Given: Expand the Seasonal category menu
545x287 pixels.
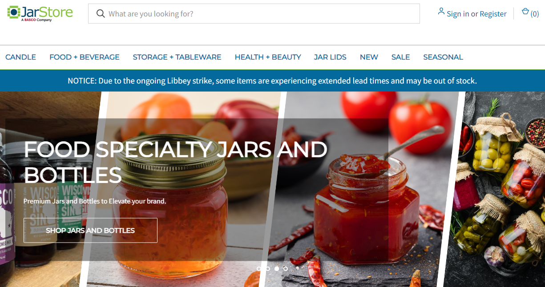Looking at the screenshot, I should pos(443,57).
